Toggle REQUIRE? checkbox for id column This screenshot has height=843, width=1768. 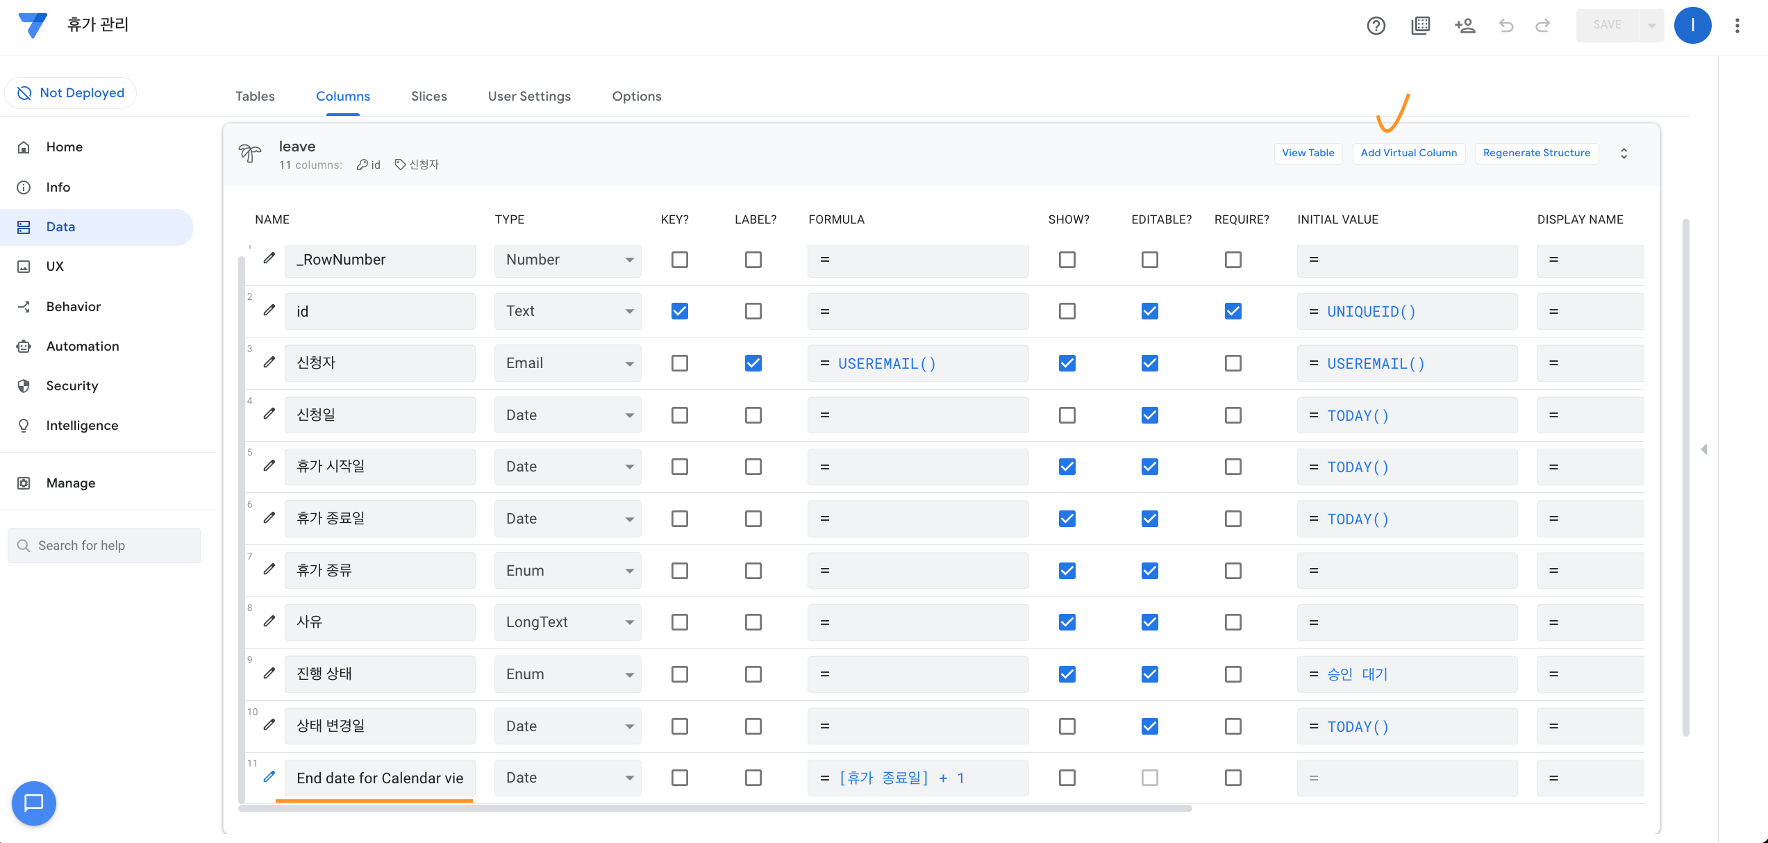coord(1233,311)
